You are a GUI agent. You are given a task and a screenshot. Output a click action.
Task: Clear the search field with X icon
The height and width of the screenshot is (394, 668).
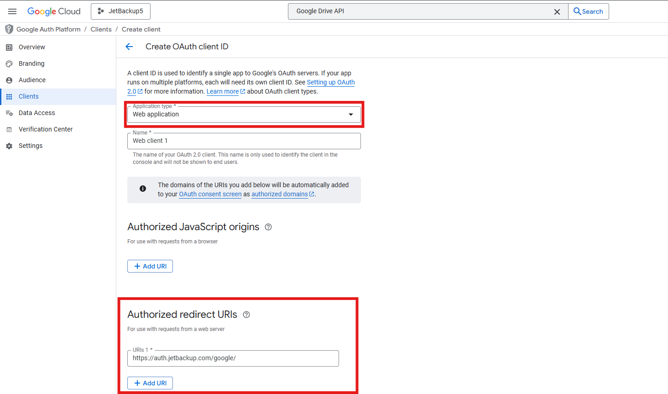[x=557, y=12]
